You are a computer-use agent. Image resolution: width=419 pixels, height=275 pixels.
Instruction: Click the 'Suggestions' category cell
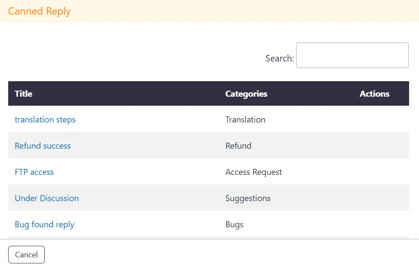tap(248, 198)
